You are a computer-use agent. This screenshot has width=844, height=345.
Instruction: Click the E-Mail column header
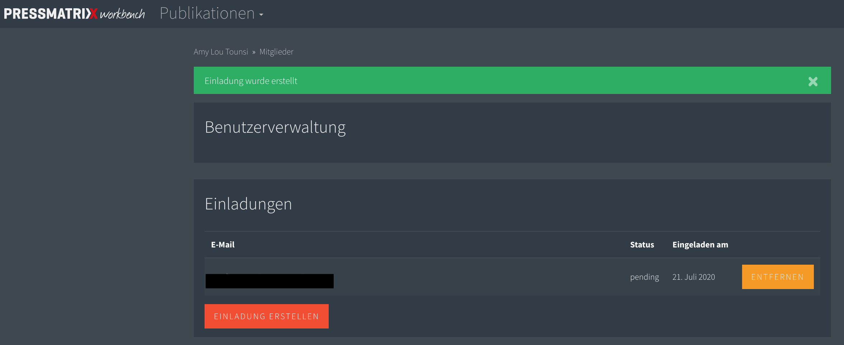click(x=222, y=245)
